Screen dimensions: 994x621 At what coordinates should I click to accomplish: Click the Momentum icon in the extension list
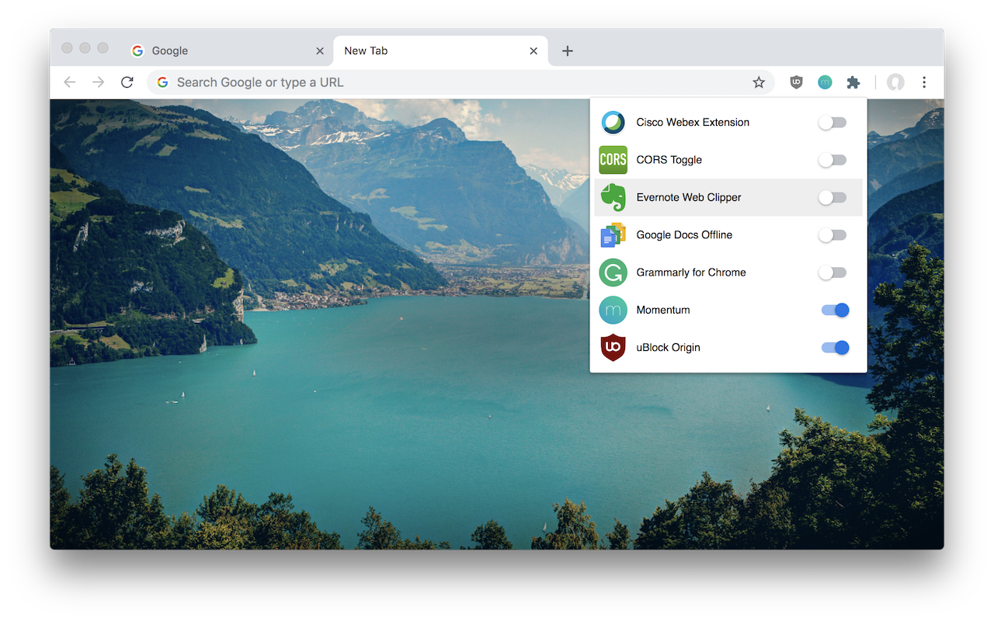click(x=613, y=310)
